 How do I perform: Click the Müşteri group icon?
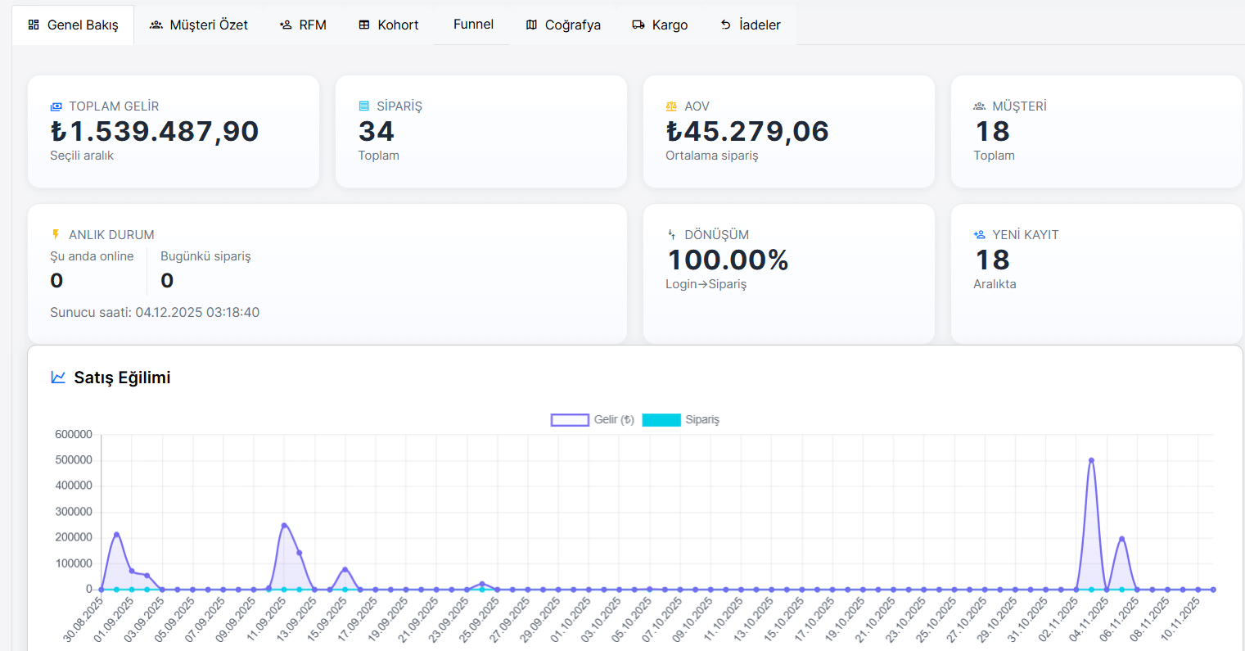tap(979, 106)
